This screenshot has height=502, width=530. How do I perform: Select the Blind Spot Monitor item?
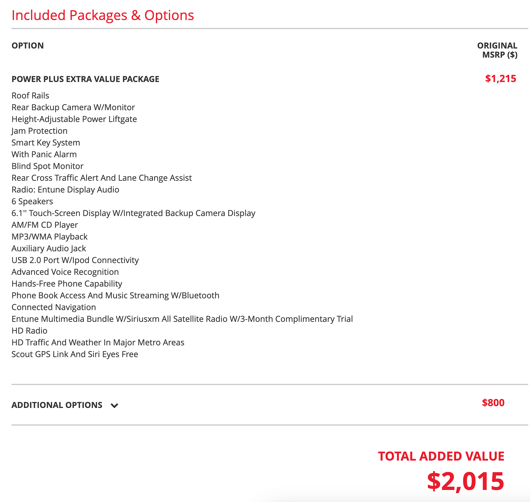[x=47, y=166]
